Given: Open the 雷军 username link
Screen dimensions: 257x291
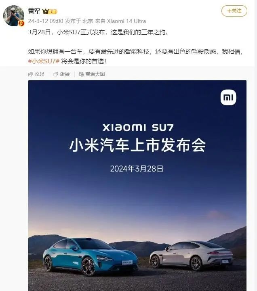Looking at the screenshot, I should [34, 11].
